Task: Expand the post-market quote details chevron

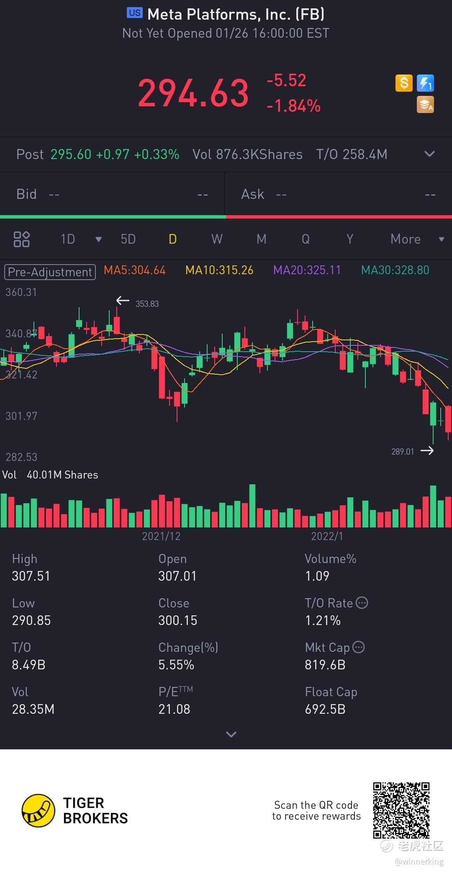Action: pos(429,154)
